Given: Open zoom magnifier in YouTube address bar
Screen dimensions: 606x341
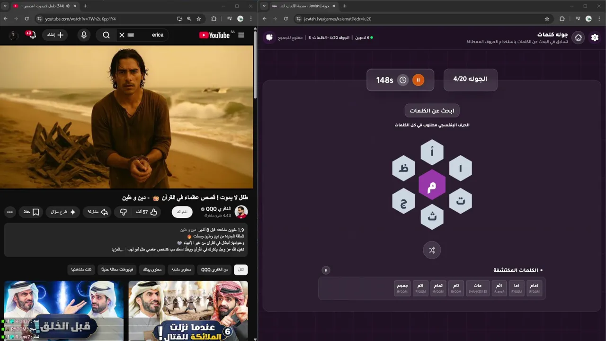Looking at the screenshot, I should coord(189,19).
